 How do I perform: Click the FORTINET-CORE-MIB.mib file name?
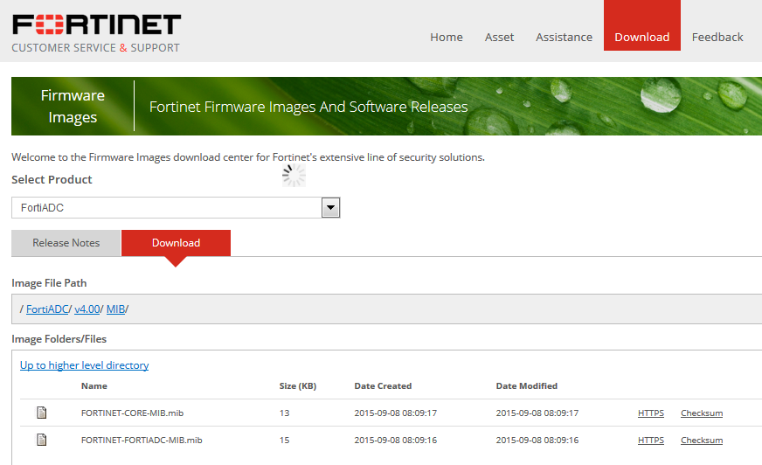(132, 413)
